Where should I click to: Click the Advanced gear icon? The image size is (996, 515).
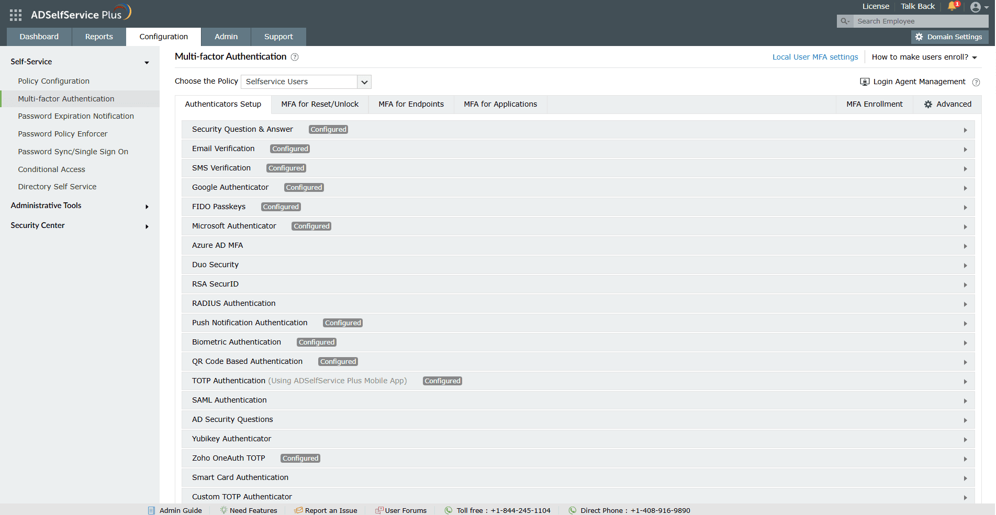928,105
